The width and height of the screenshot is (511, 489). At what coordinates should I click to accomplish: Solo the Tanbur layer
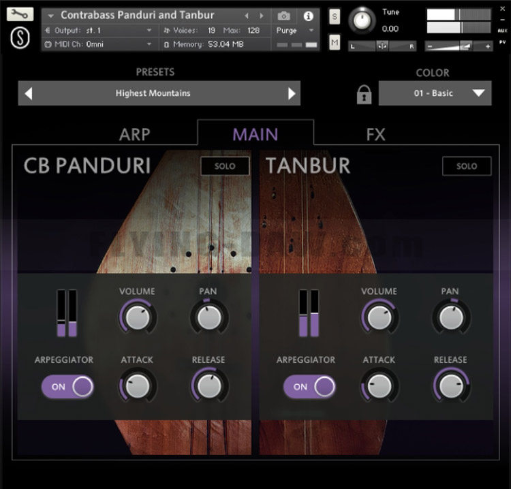pos(467,166)
